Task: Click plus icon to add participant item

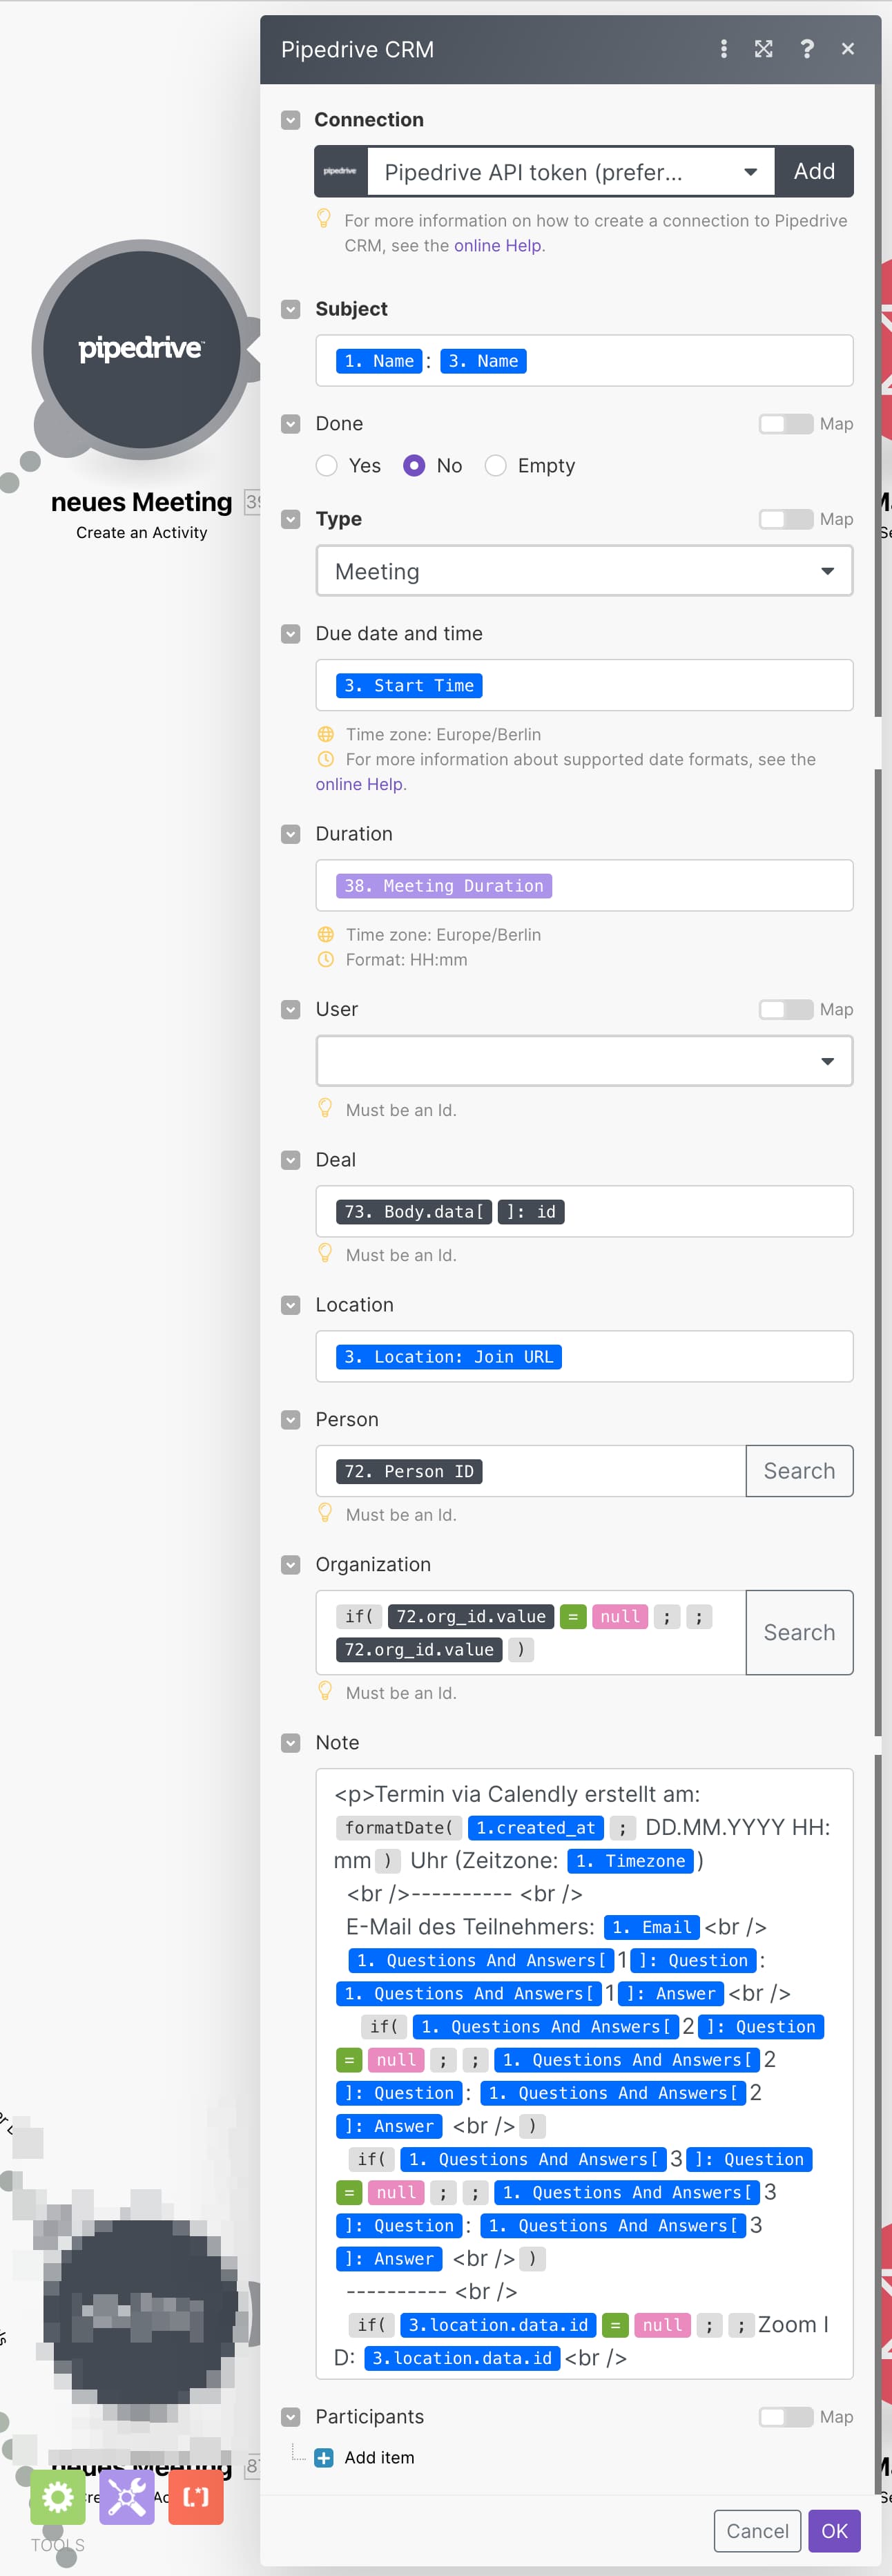Action: pos(324,2457)
